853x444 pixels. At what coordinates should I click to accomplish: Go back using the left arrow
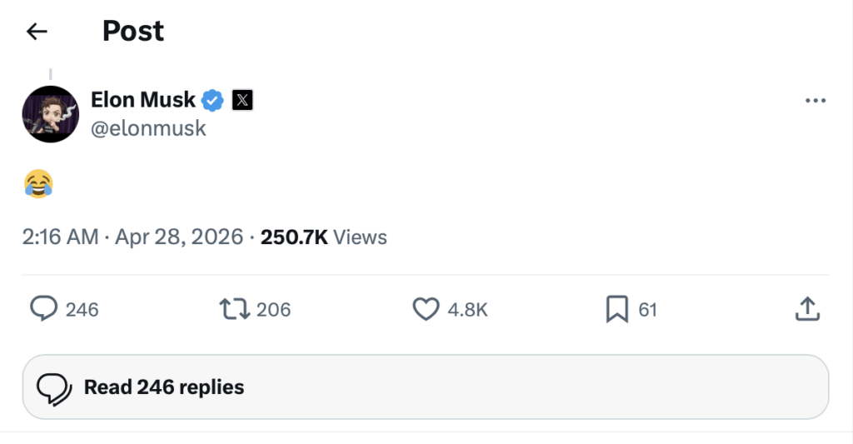click(37, 32)
